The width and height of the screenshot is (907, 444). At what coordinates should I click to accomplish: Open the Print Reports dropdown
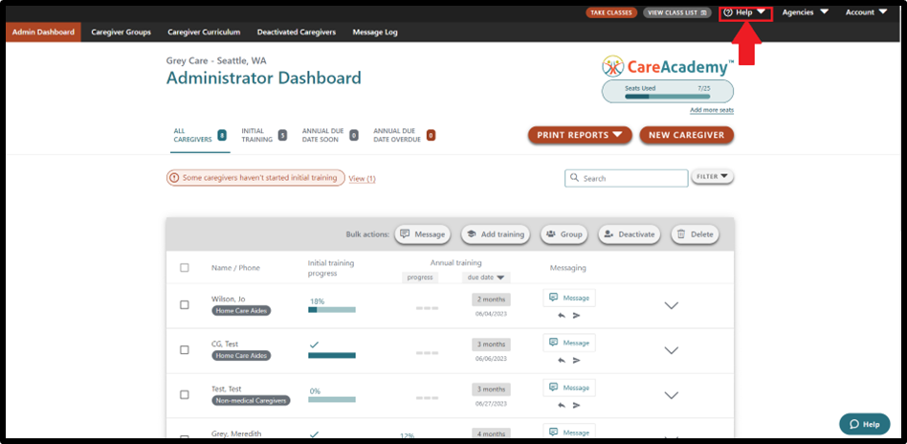pyautogui.click(x=580, y=135)
